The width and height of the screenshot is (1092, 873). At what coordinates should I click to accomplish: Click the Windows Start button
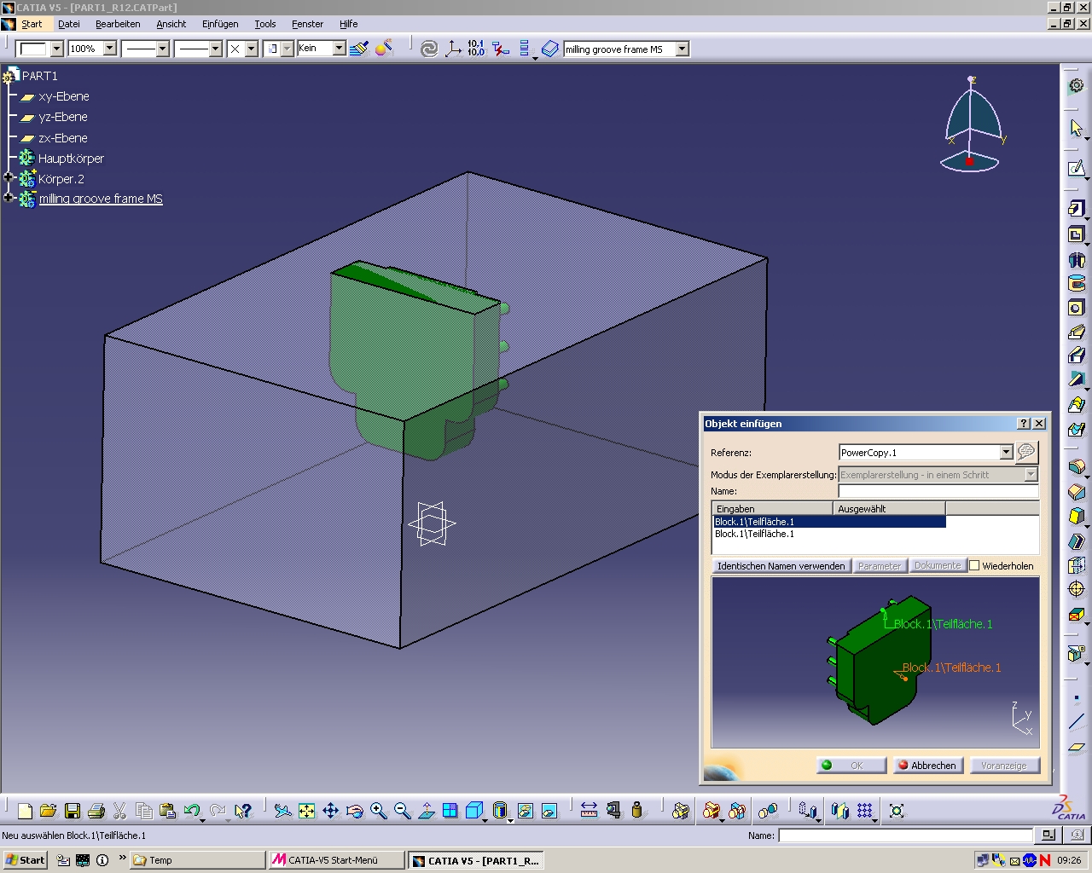coord(26,860)
